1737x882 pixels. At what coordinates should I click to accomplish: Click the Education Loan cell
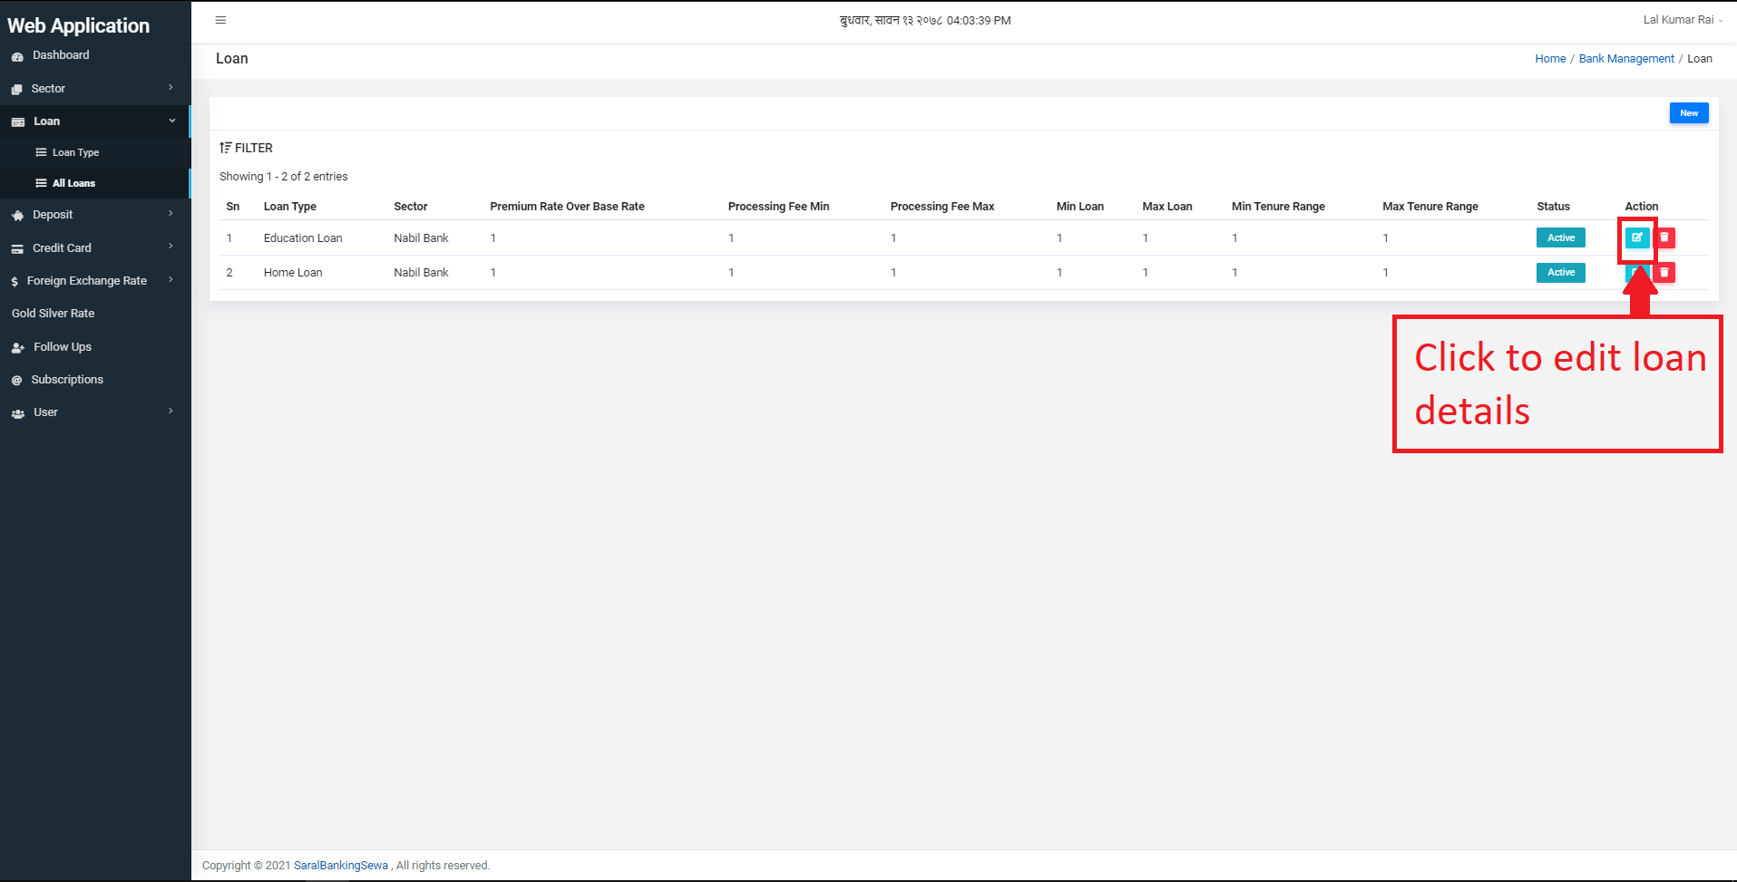[x=303, y=238]
